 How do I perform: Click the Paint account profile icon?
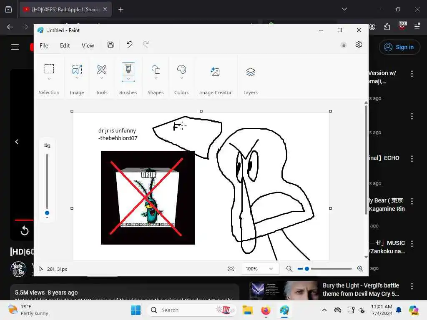[344, 45]
